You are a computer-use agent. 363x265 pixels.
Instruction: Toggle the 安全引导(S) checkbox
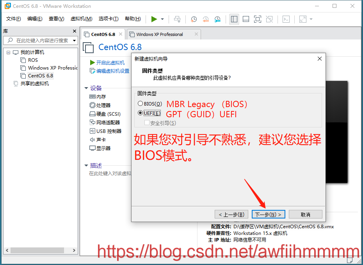click(147, 123)
